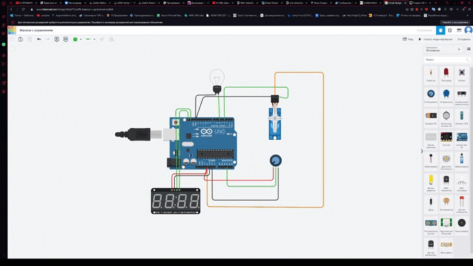Select the Piezo buzzer component
The width and height of the screenshot is (473, 266).
[461, 226]
